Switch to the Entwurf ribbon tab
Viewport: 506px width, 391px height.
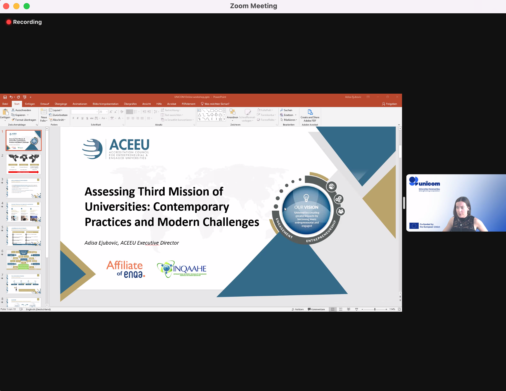click(x=45, y=104)
